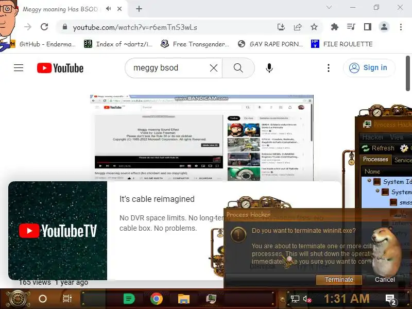
Task: Click the "It's cable reimagined" ad headline
Action: pyautogui.click(x=157, y=199)
